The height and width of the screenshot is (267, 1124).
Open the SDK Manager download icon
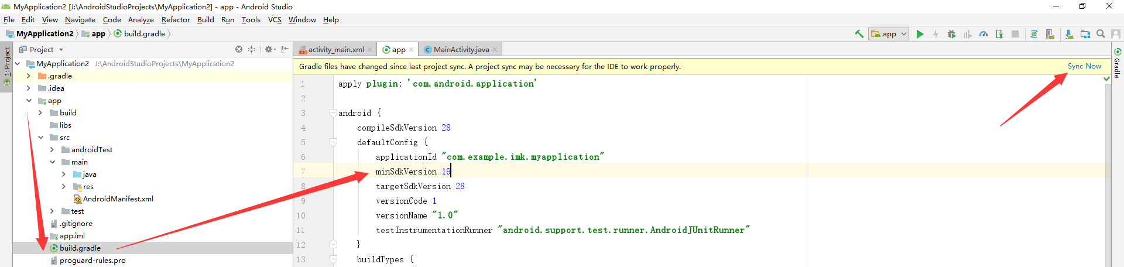(x=1069, y=34)
